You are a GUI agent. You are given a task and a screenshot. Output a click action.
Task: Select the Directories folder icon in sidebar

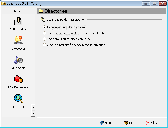coord(19,40)
